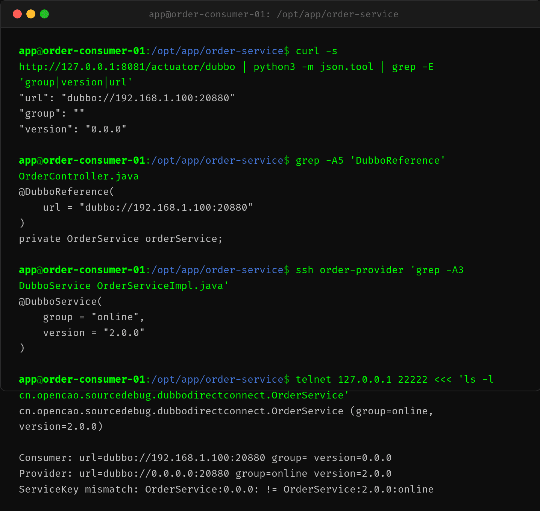Click the '@DubboReference(' annotation line
The height and width of the screenshot is (511, 540).
(67, 192)
